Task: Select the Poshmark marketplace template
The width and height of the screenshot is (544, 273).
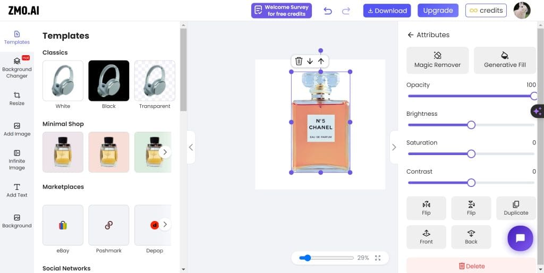Action: [108, 225]
